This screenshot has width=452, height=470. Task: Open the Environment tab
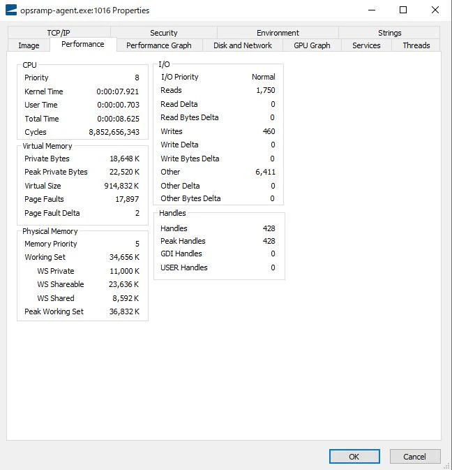pos(278,33)
